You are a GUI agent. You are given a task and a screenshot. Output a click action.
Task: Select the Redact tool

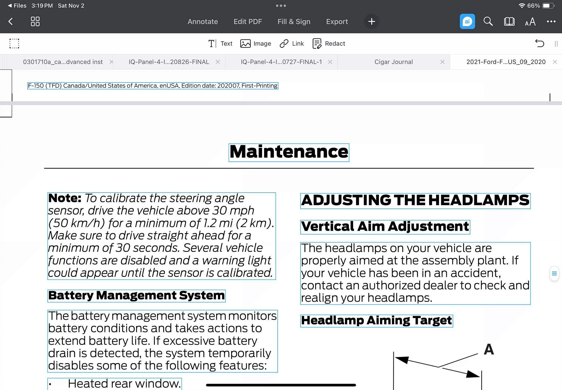pyautogui.click(x=329, y=43)
